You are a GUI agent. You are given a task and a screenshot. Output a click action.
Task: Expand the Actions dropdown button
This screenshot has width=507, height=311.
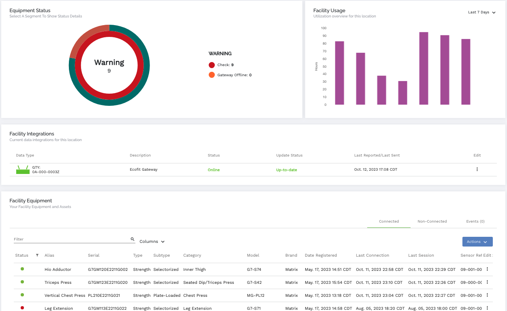(477, 242)
